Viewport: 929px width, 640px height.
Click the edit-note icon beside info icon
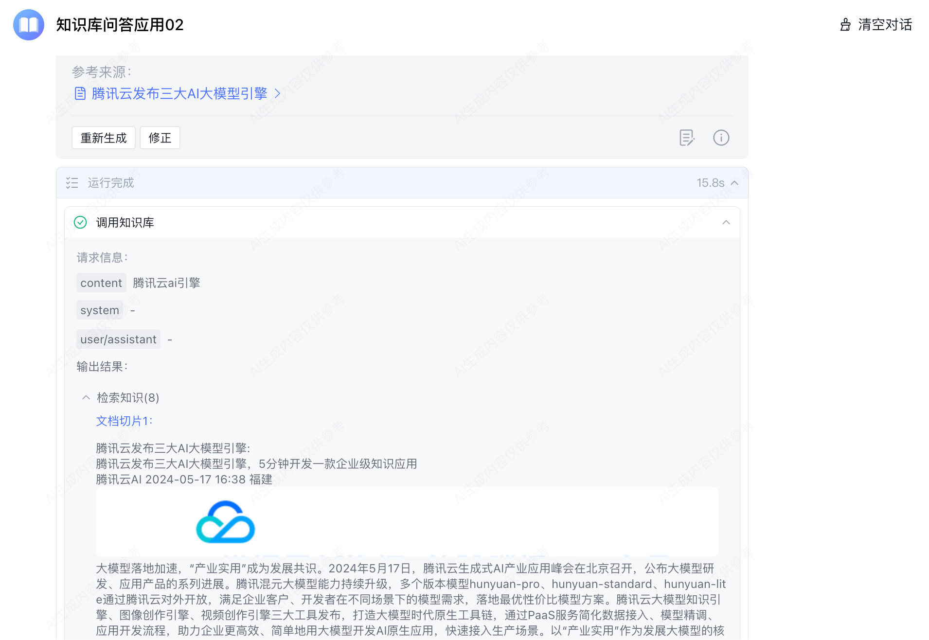[x=687, y=138]
